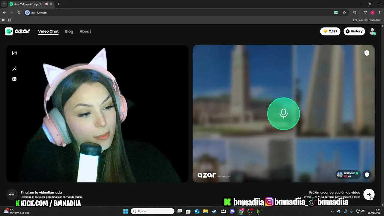Image resolution: width=384 pixels, height=216 pixels.
Task: Click the Buscar taskbar search box
Action: pyautogui.click(x=153, y=211)
